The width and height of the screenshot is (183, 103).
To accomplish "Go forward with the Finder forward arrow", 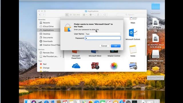I will coord(43,15).
